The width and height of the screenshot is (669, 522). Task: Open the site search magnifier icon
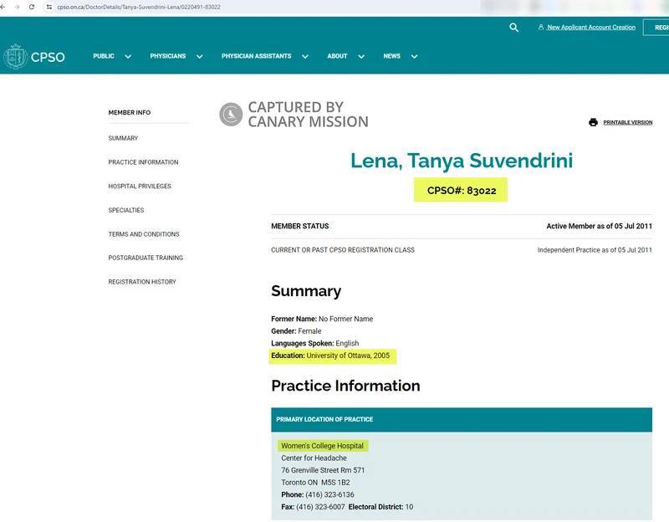coord(513,28)
